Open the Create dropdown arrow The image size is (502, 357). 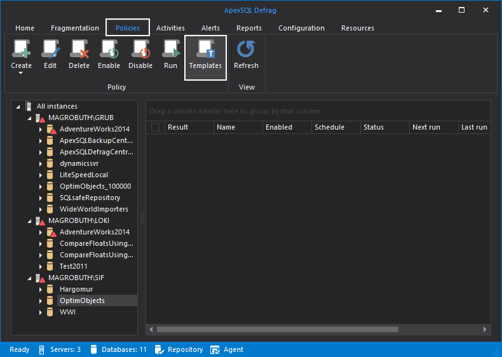coord(21,73)
